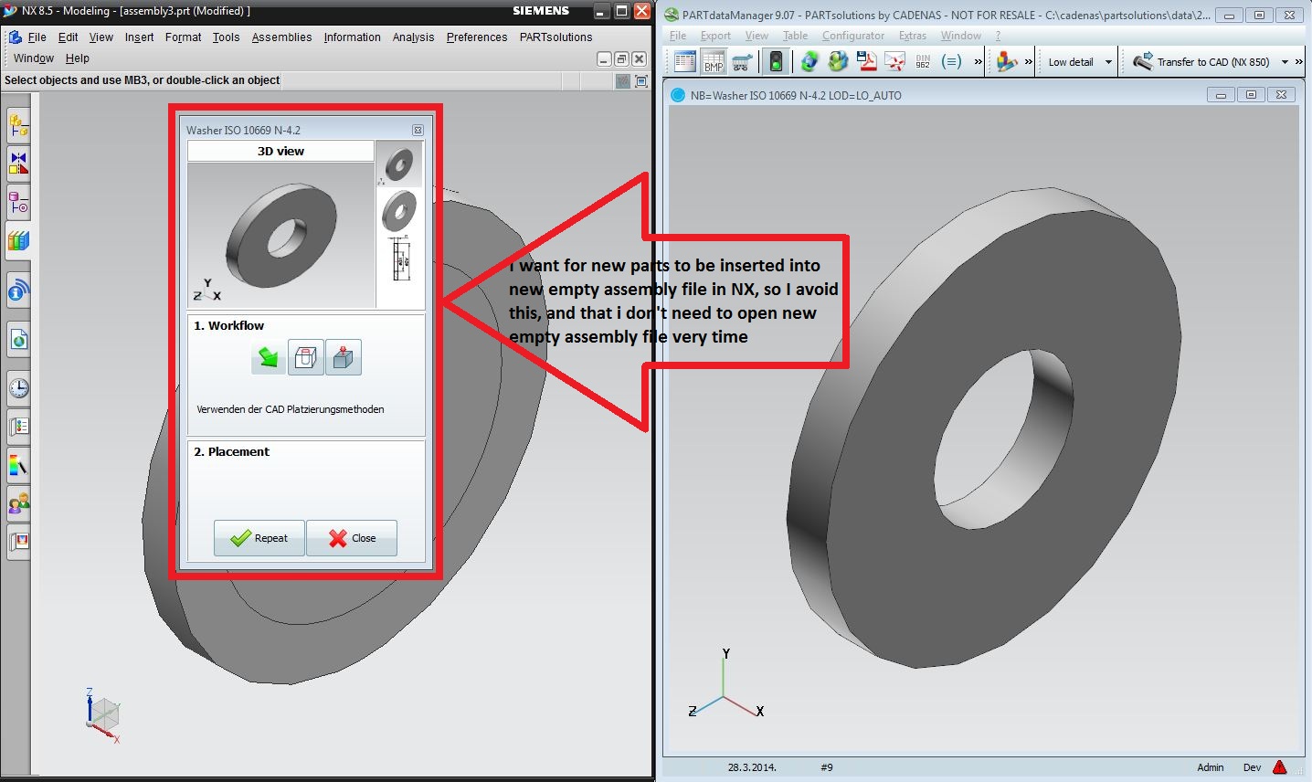The height and width of the screenshot is (782, 1312).
Task: Click the blue-green refresh globe icon
Action: pos(809,62)
